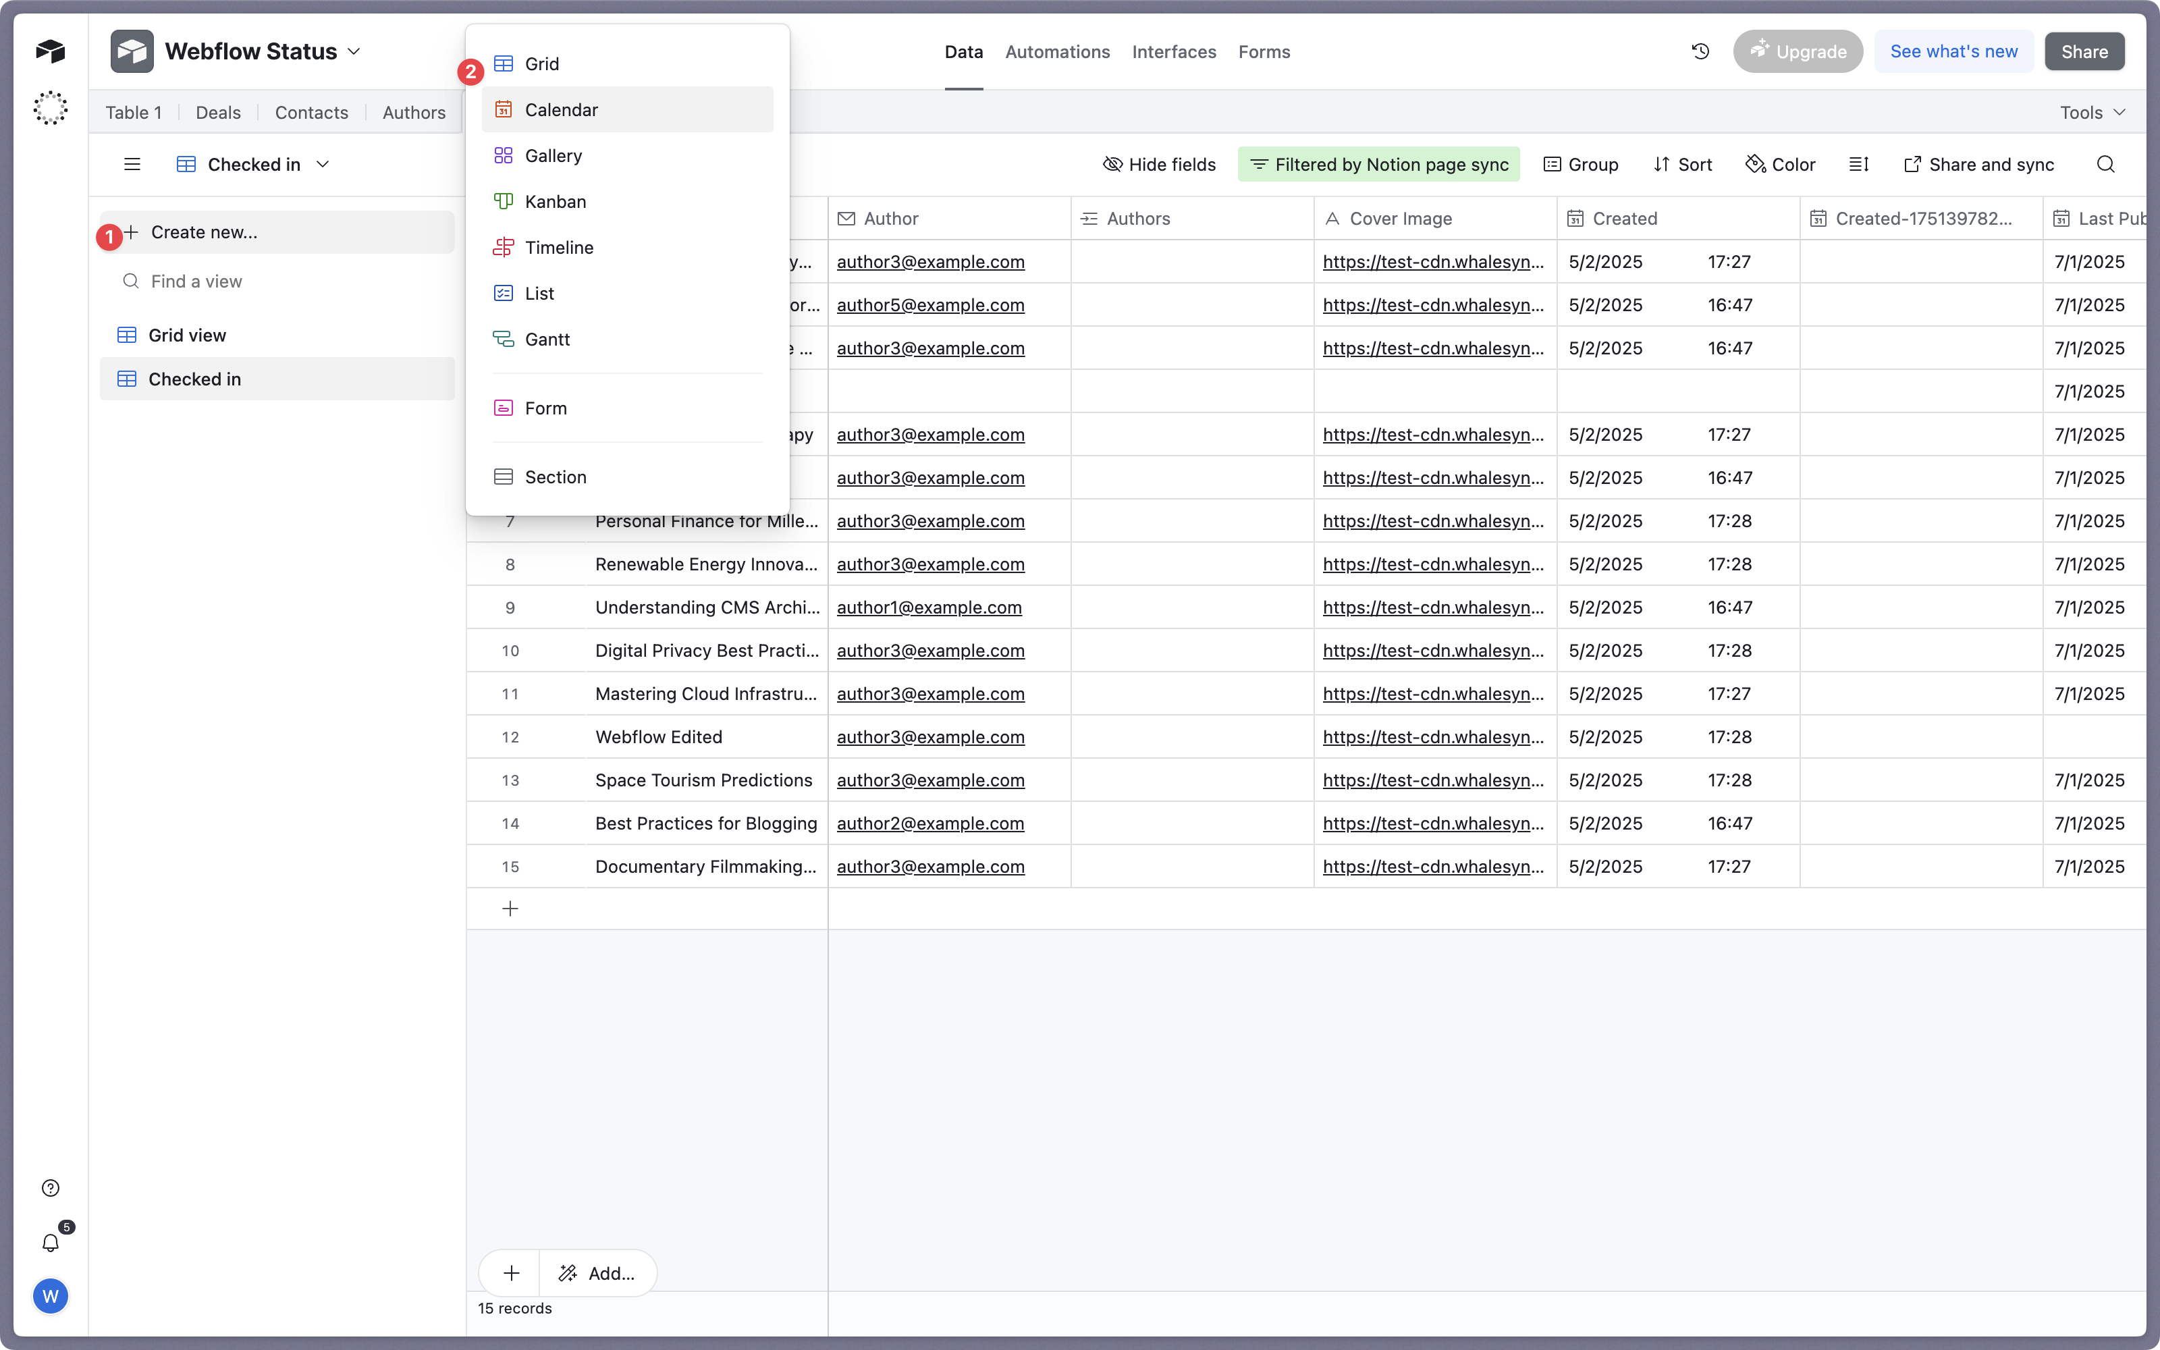2160x1350 pixels.
Task: Toggle Hide fields option
Action: pos(1160,164)
